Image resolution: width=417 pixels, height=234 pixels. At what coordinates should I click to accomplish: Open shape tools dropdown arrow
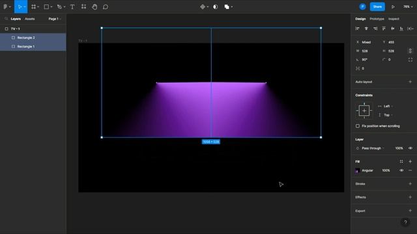pyautogui.click(x=51, y=7)
